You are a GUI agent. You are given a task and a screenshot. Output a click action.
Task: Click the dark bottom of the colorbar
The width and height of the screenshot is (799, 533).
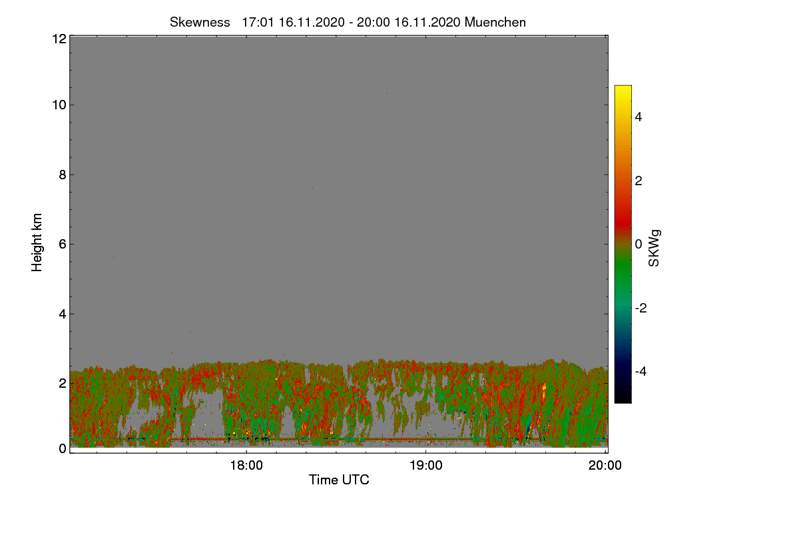623,397
